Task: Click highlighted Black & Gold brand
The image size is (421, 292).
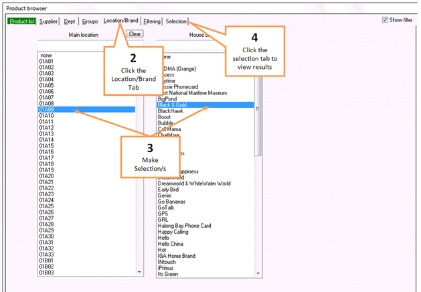Action: click(205, 104)
